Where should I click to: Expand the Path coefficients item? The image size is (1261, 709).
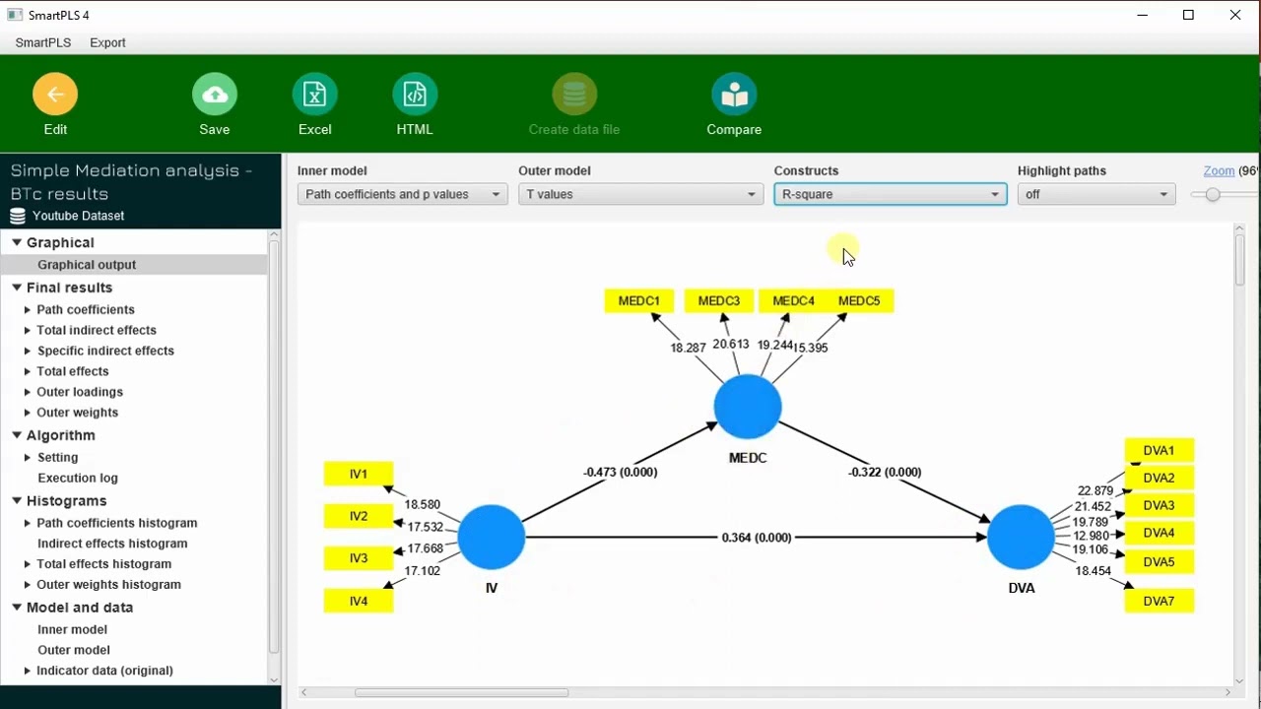click(28, 309)
